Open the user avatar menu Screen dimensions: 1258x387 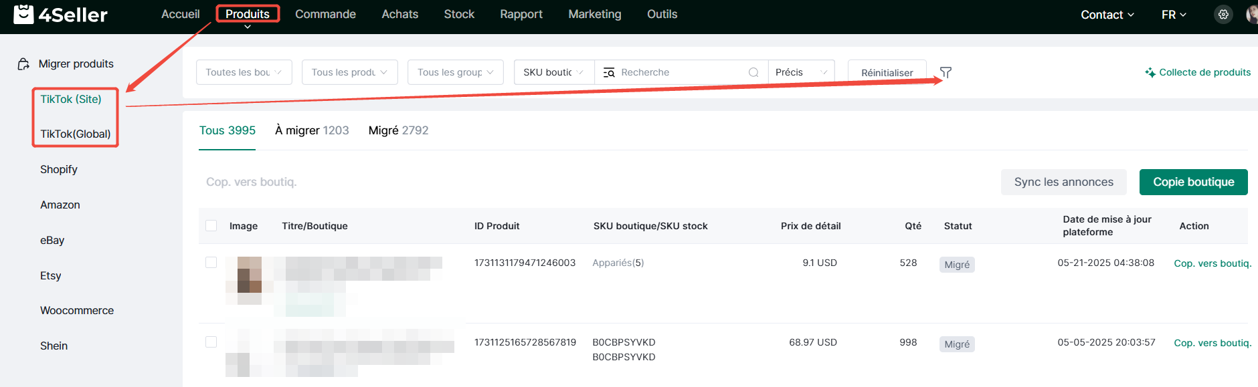coord(1252,14)
